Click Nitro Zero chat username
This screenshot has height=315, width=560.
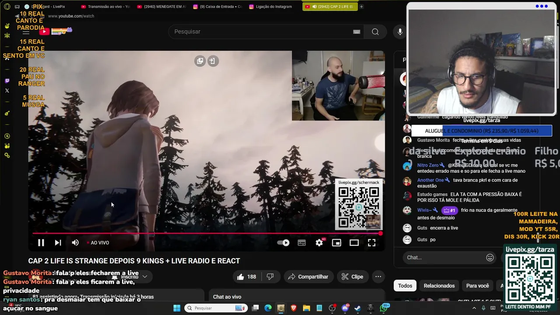pyautogui.click(x=427, y=165)
